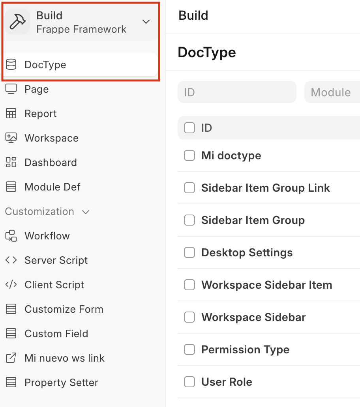Toggle the select-all checkbox in ID header
Image resolution: width=360 pixels, height=407 pixels.
click(189, 128)
